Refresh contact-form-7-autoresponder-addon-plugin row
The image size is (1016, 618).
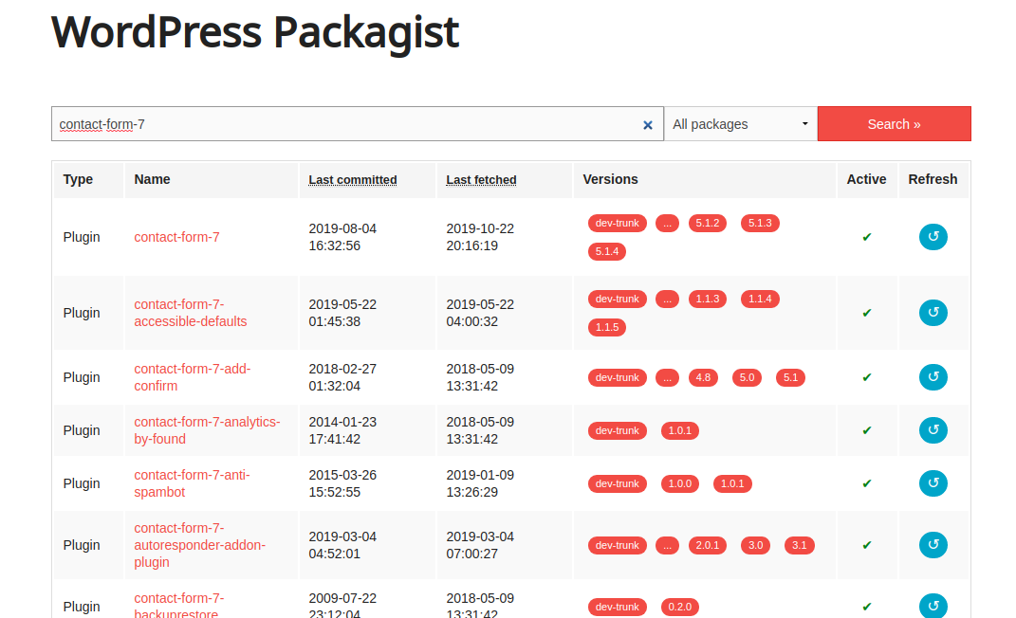[933, 545]
